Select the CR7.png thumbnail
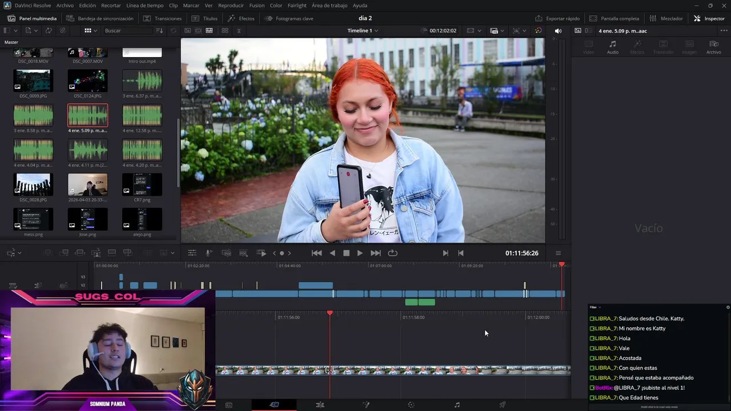 (x=142, y=185)
